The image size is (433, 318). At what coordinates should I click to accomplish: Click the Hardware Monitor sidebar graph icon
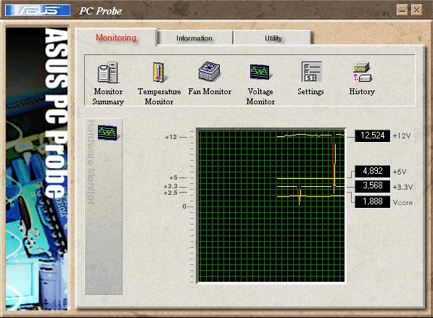point(107,133)
